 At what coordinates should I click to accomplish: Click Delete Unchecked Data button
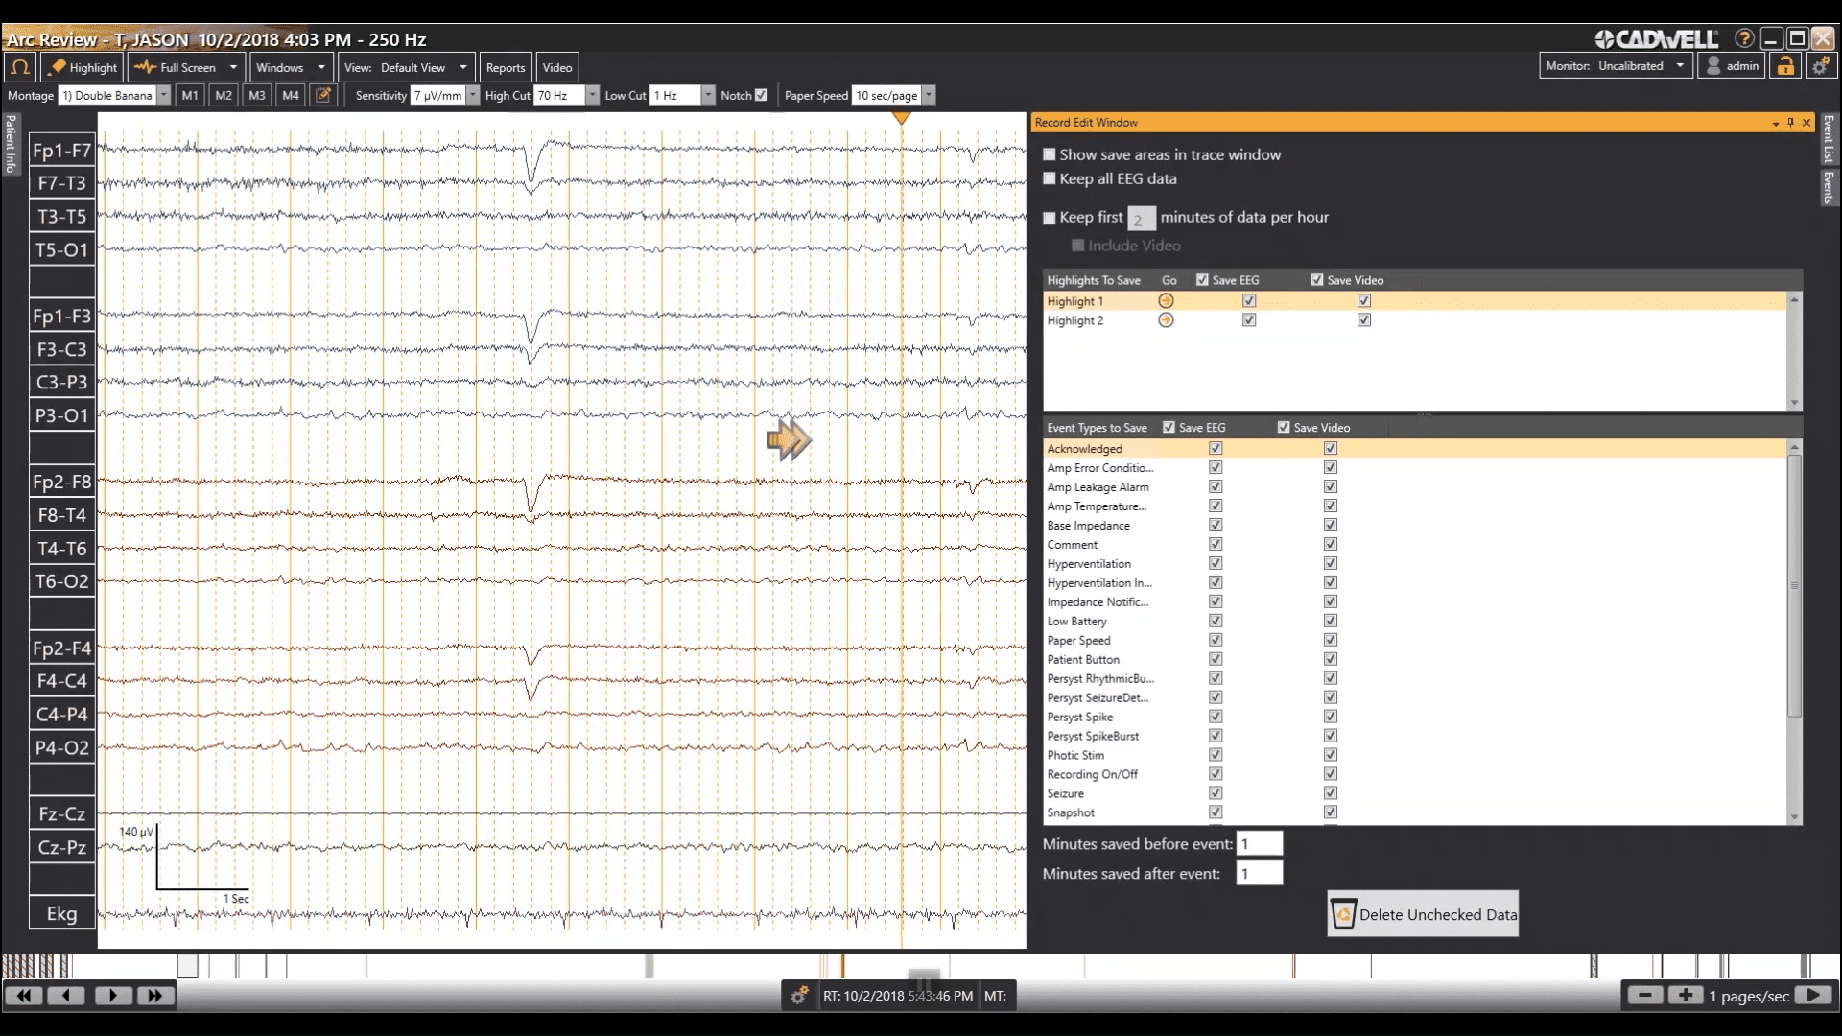pos(1423,914)
